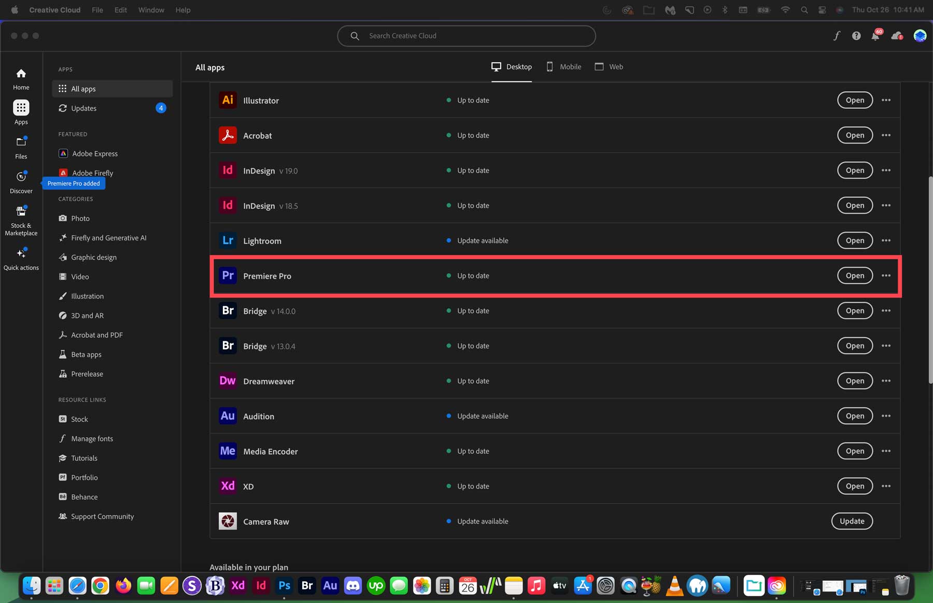Open the three-dot menu for Lightroom

coord(886,240)
